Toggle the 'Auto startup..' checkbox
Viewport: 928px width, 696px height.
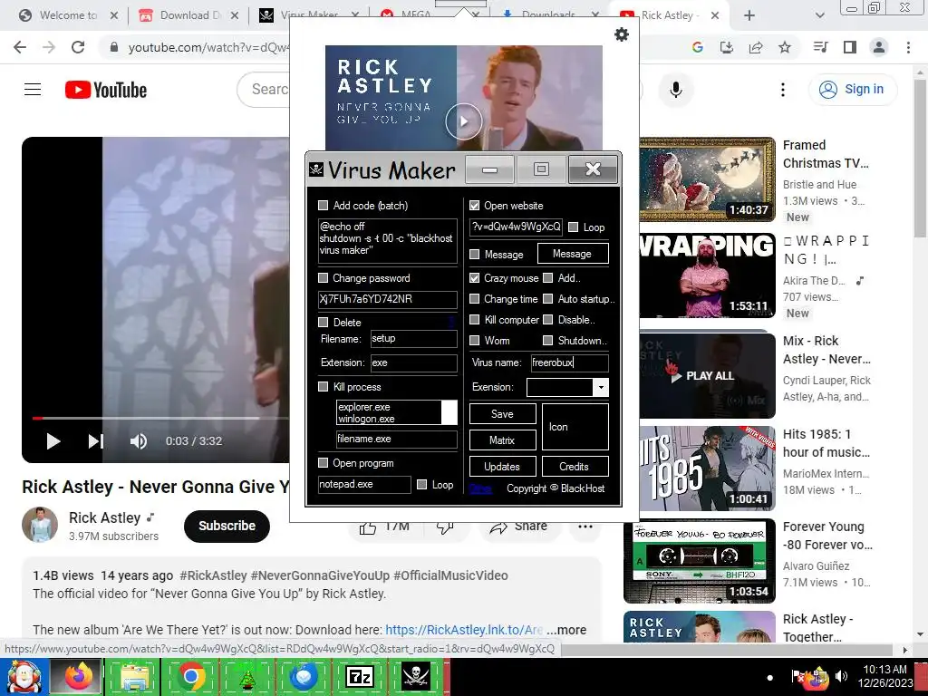click(548, 299)
